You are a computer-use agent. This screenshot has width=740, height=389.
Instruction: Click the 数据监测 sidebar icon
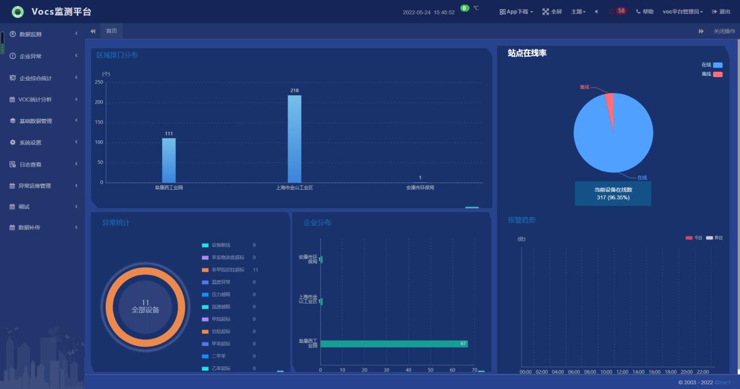(x=13, y=34)
